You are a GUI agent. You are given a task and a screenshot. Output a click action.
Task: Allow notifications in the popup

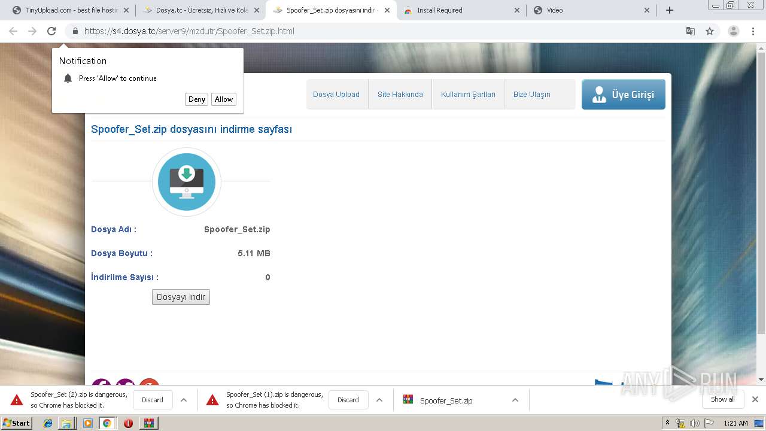click(224, 99)
